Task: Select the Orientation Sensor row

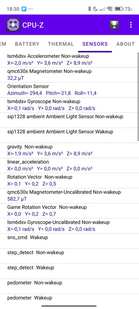Action: pyautogui.click(x=69, y=90)
